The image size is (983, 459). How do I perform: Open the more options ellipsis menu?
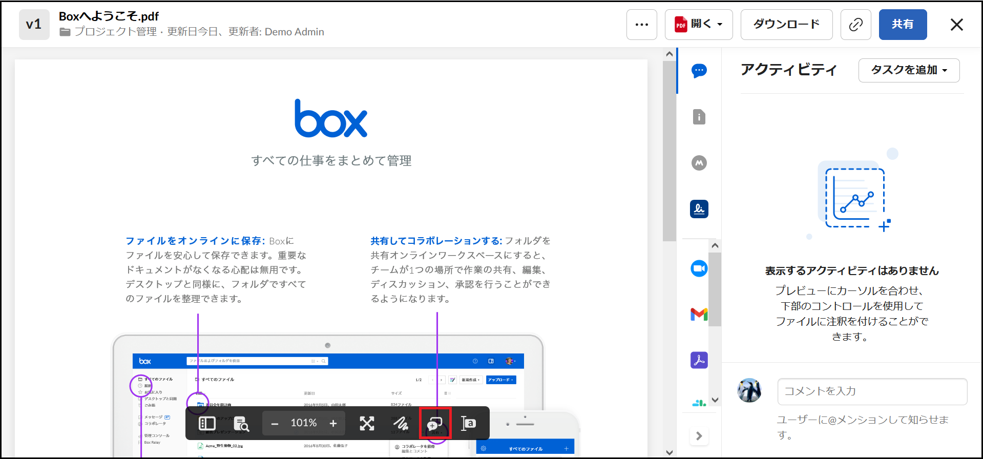click(x=641, y=25)
